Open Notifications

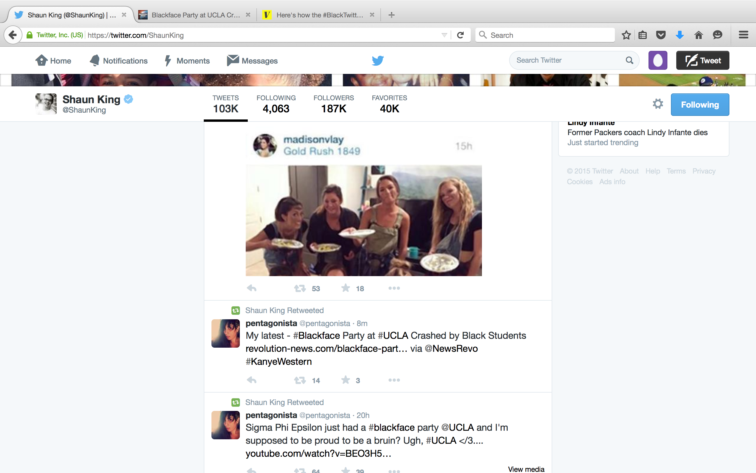click(x=118, y=61)
